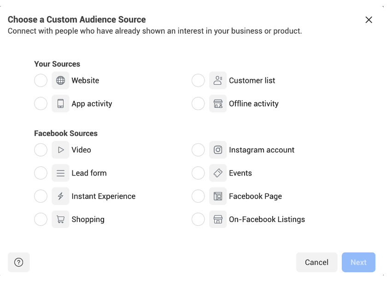392x281 pixels.
Task: Click the lightning bolt Instant Experience icon
Action: [60, 196]
